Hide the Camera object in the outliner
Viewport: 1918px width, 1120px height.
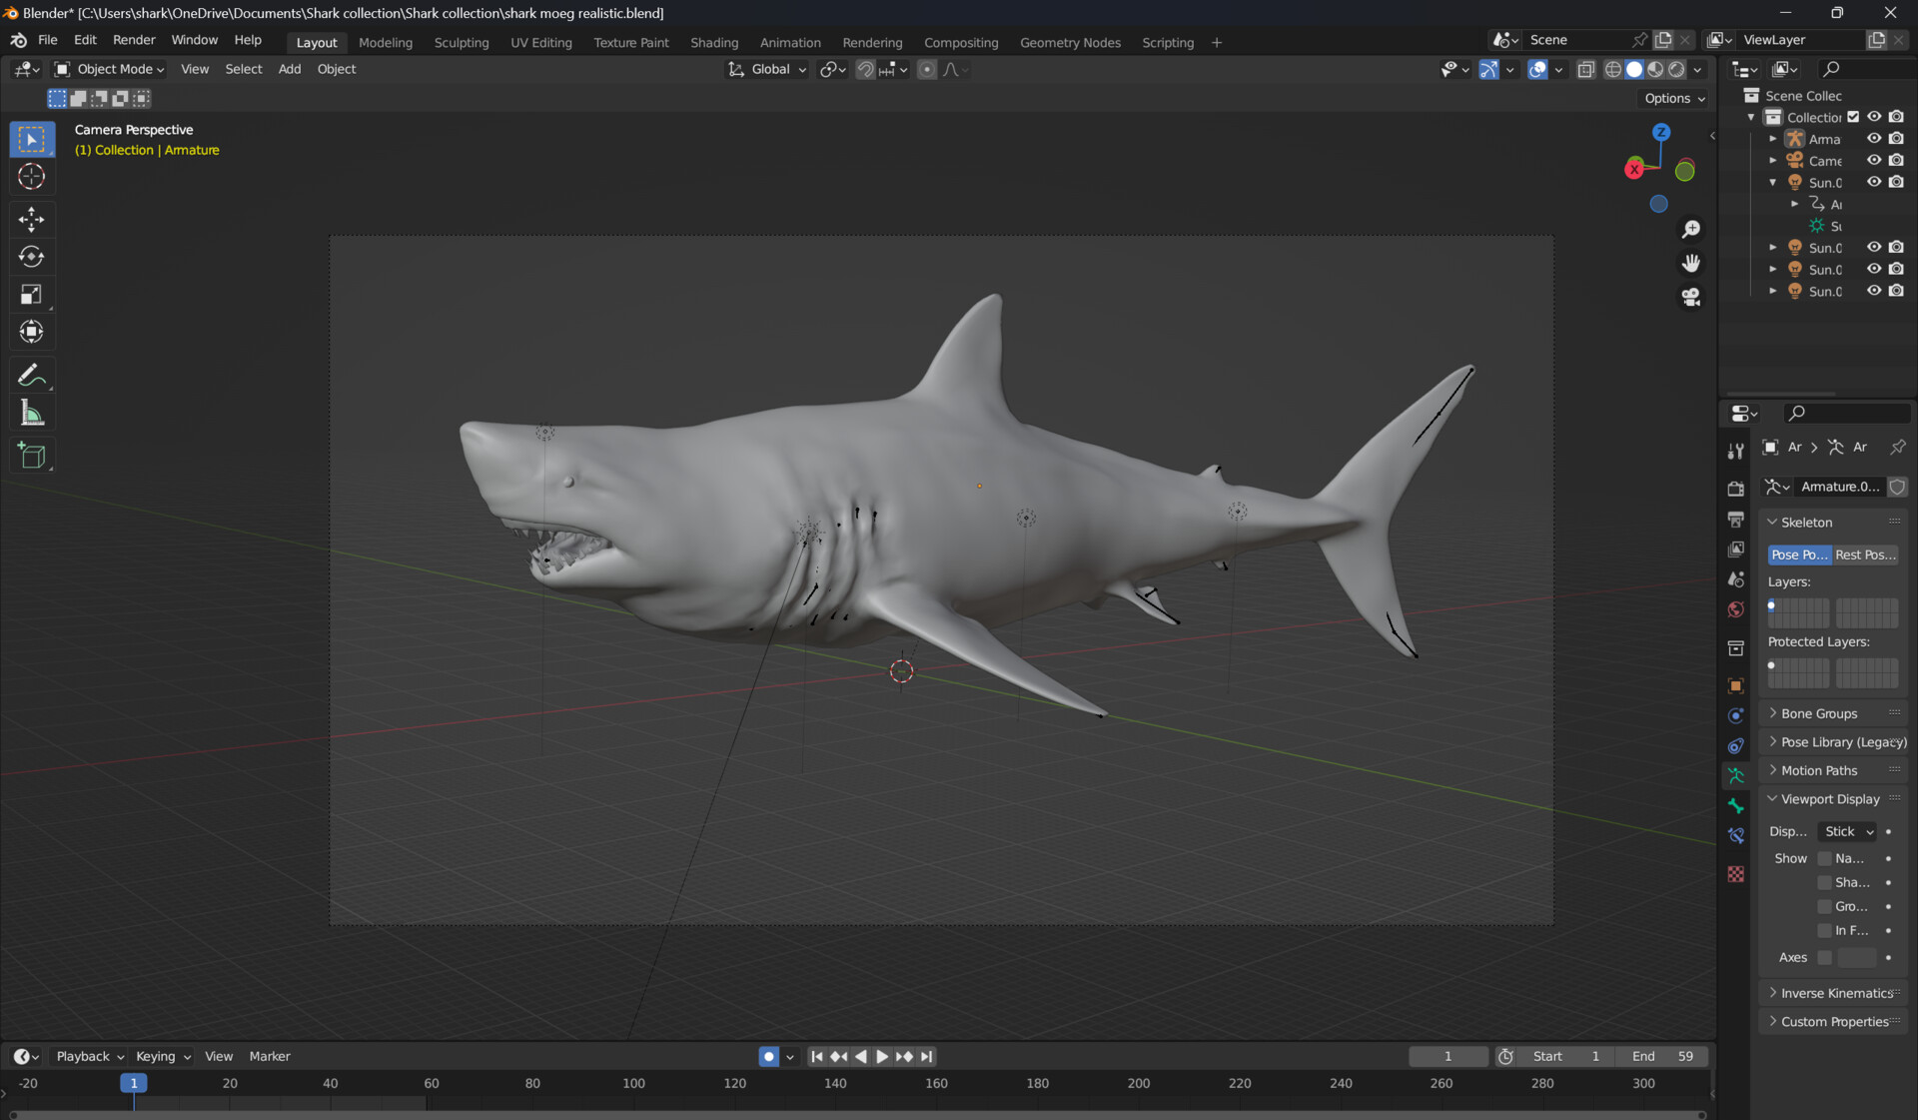[x=1874, y=160]
